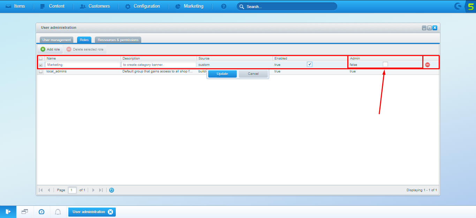
Task: Click the role Description text field
Action: point(159,65)
